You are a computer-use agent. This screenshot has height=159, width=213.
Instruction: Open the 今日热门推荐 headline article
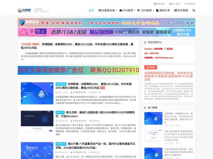(x=77, y=46)
